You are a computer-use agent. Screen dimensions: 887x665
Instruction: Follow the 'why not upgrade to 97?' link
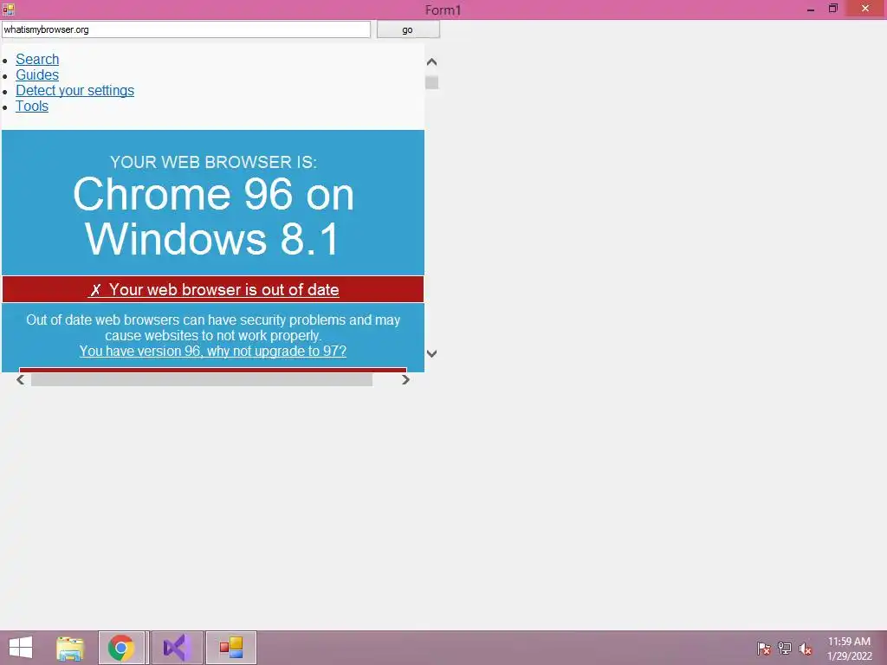coord(213,351)
